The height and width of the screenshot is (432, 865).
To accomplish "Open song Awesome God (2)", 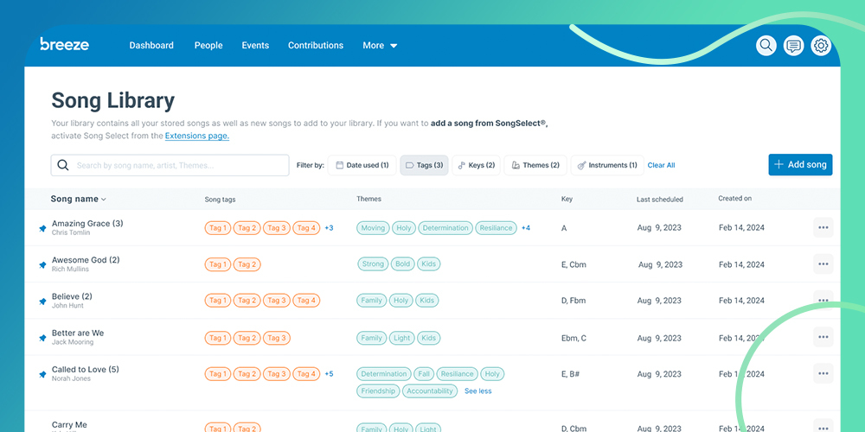I will (86, 259).
